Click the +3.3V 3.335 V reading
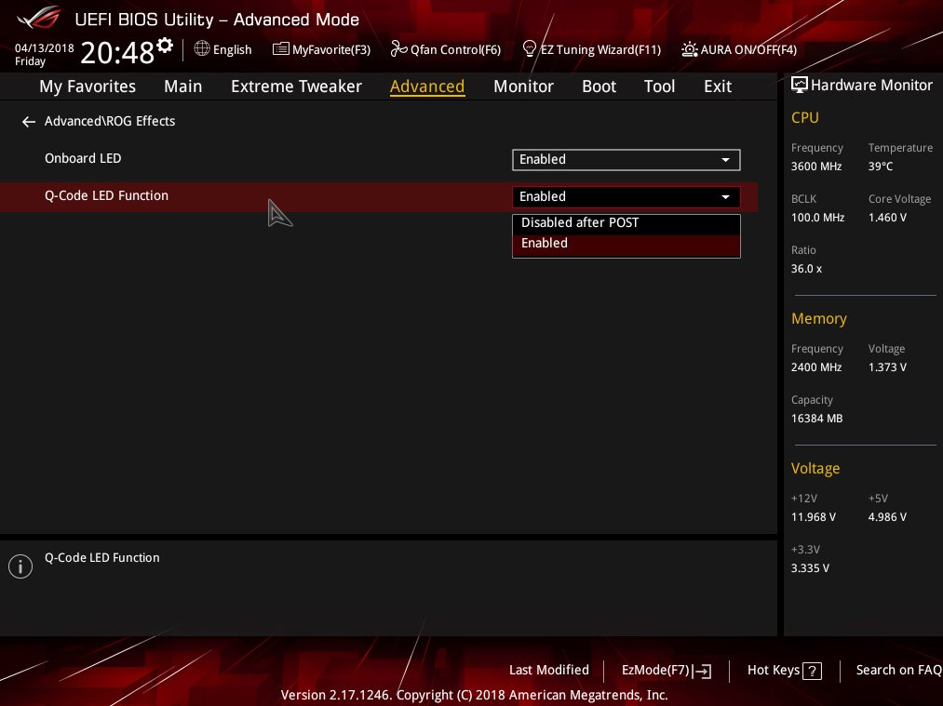Screen dimensions: 943x706 tap(810, 567)
